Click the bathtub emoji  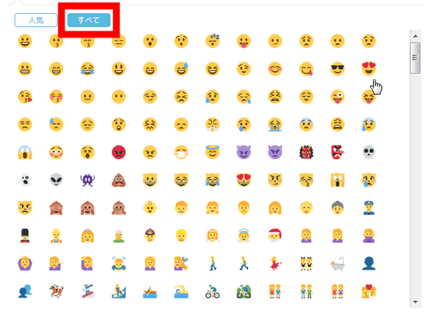coord(337,264)
